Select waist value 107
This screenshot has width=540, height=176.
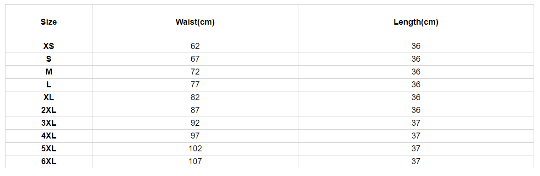point(195,161)
